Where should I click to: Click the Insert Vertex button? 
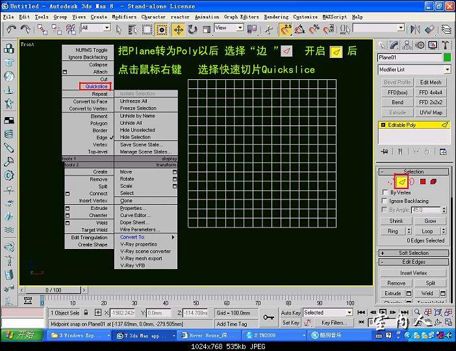coord(414,273)
